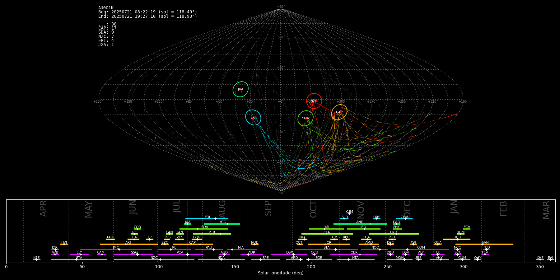The image size is (560, 280).
Task: Click the COM shower label in timeline
Action: pyautogui.click(x=421, y=248)
